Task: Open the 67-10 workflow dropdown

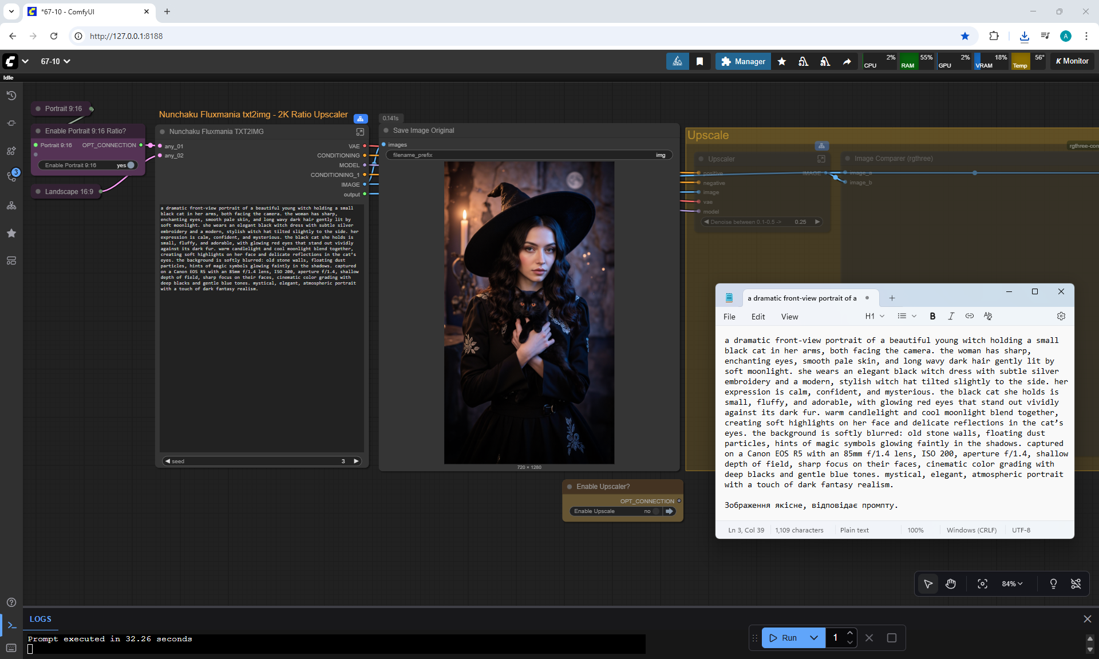Action: click(56, 61)
